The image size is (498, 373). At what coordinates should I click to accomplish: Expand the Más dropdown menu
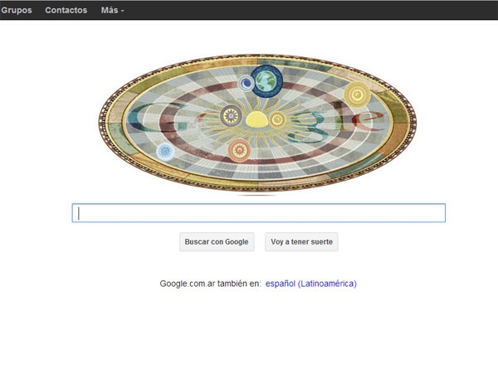pyautogui.click(x=112, y=10)
